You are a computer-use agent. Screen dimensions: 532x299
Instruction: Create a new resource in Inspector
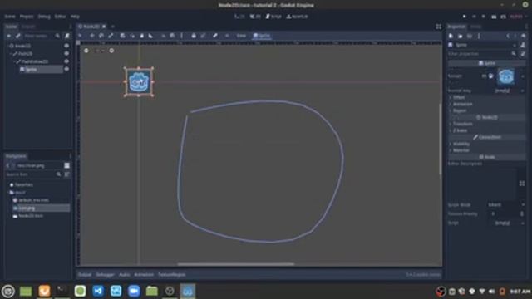point(451,36)
